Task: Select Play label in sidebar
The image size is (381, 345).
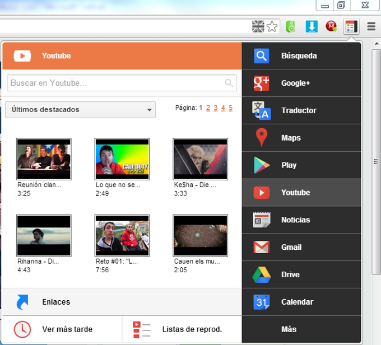Action: point(289,165)
